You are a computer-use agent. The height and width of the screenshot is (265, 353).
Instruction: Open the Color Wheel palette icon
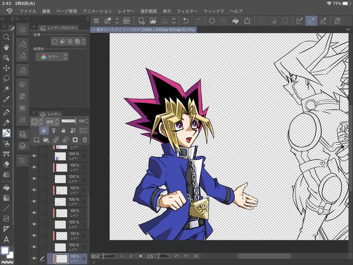pyautogui.click(x=22, y=85)
